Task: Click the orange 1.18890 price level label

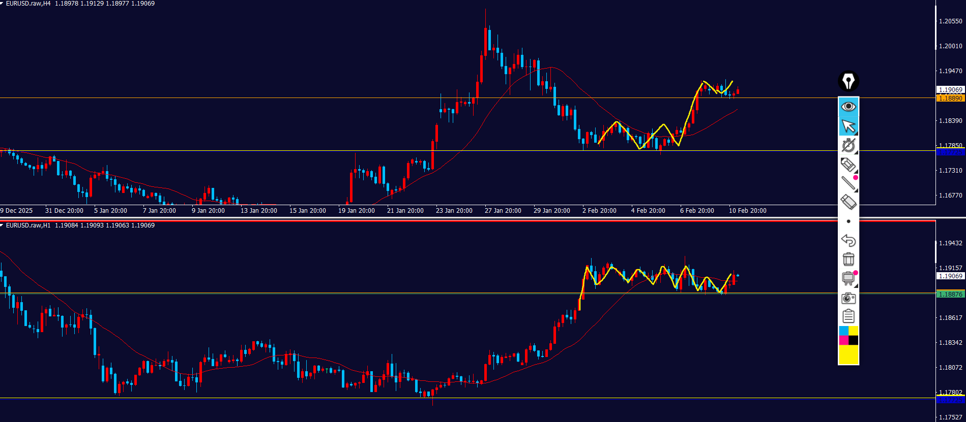Action: click(950, 98)
